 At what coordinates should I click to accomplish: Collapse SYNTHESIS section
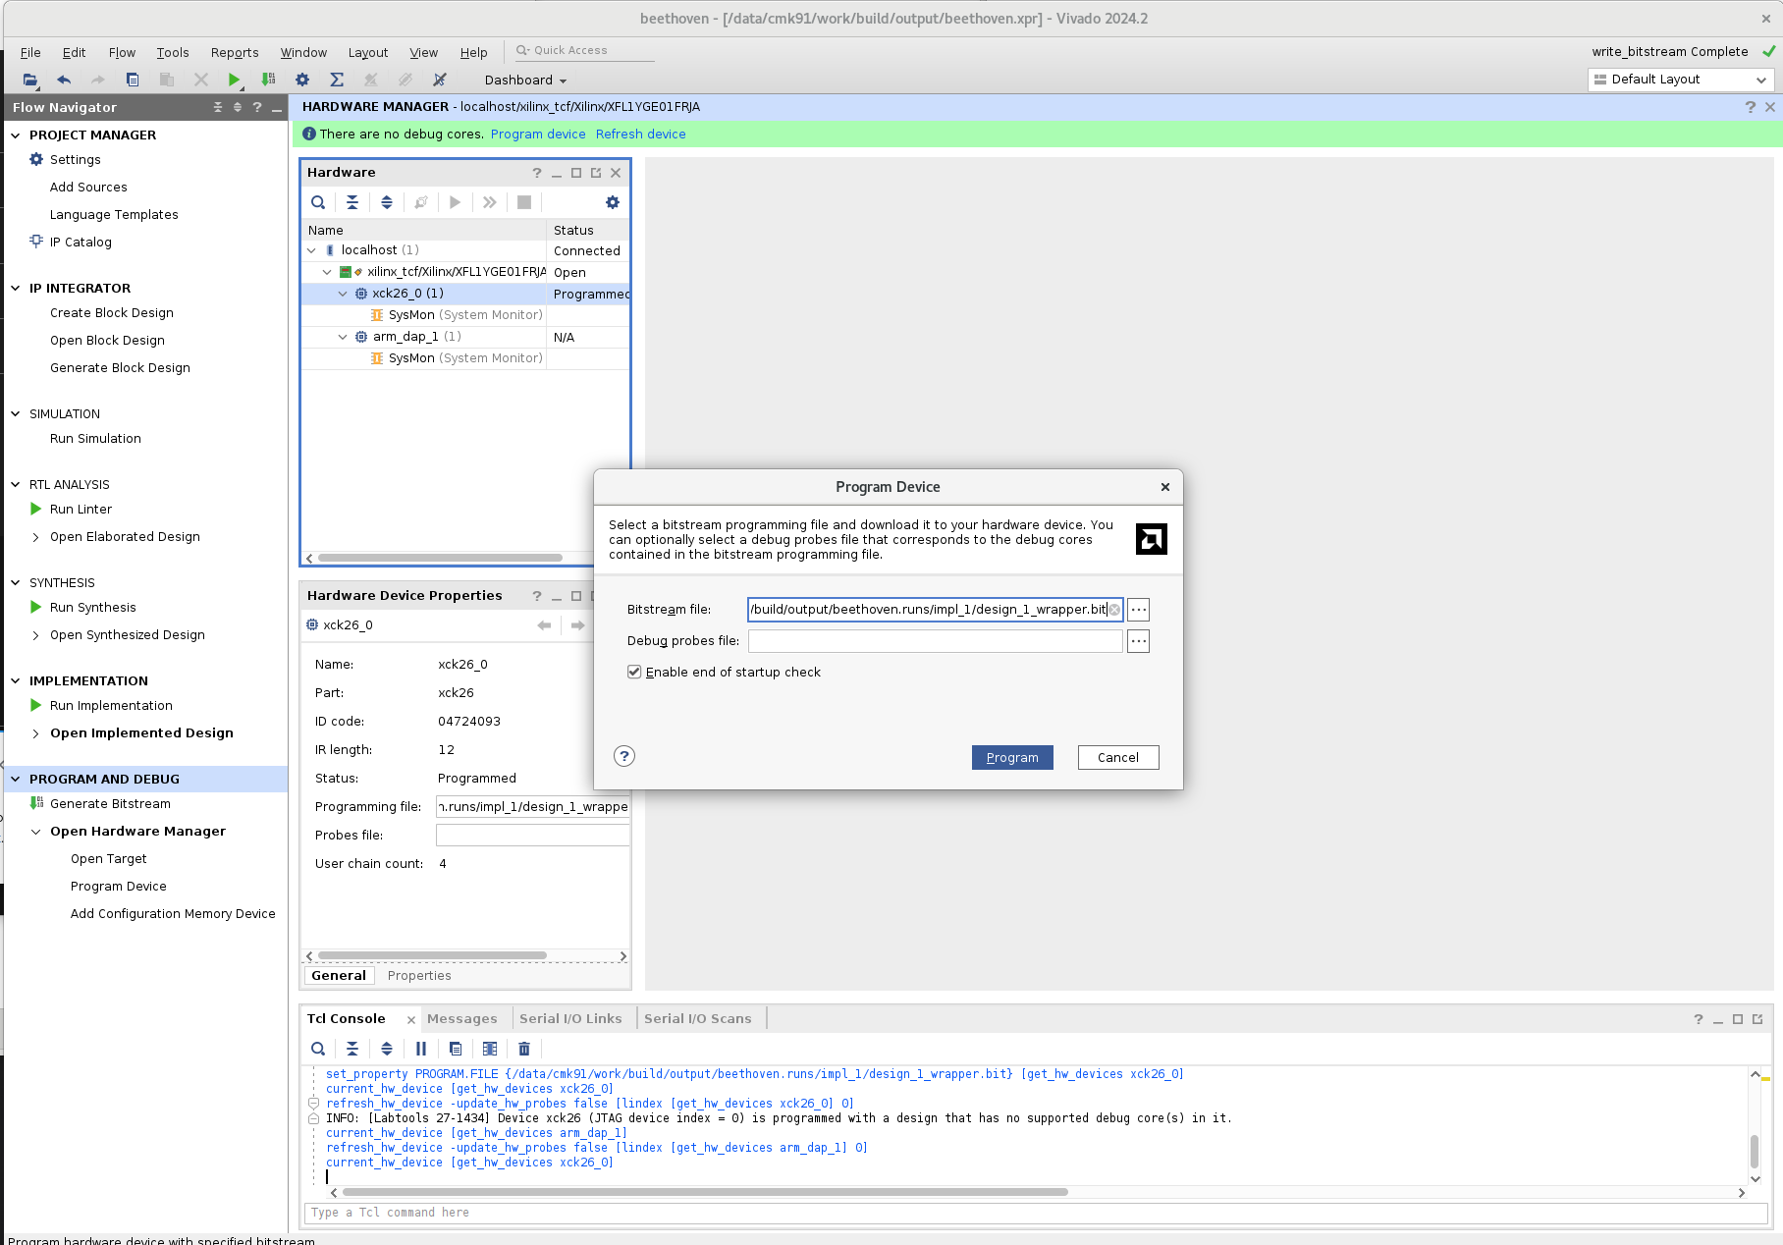(x=16, y=583)
